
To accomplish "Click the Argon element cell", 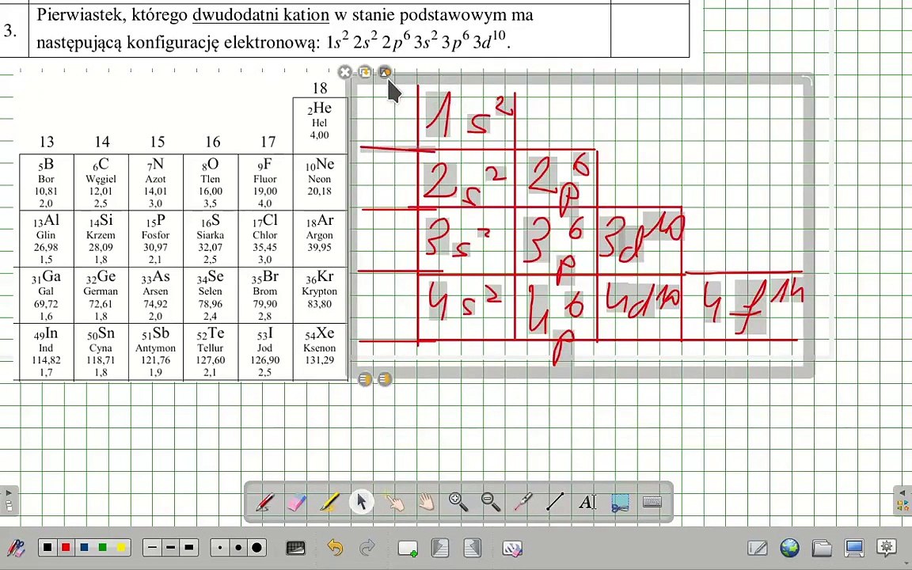I will click(320, 239).
